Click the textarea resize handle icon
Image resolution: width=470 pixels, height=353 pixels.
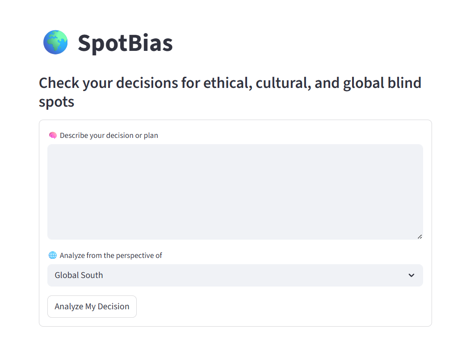420,237
